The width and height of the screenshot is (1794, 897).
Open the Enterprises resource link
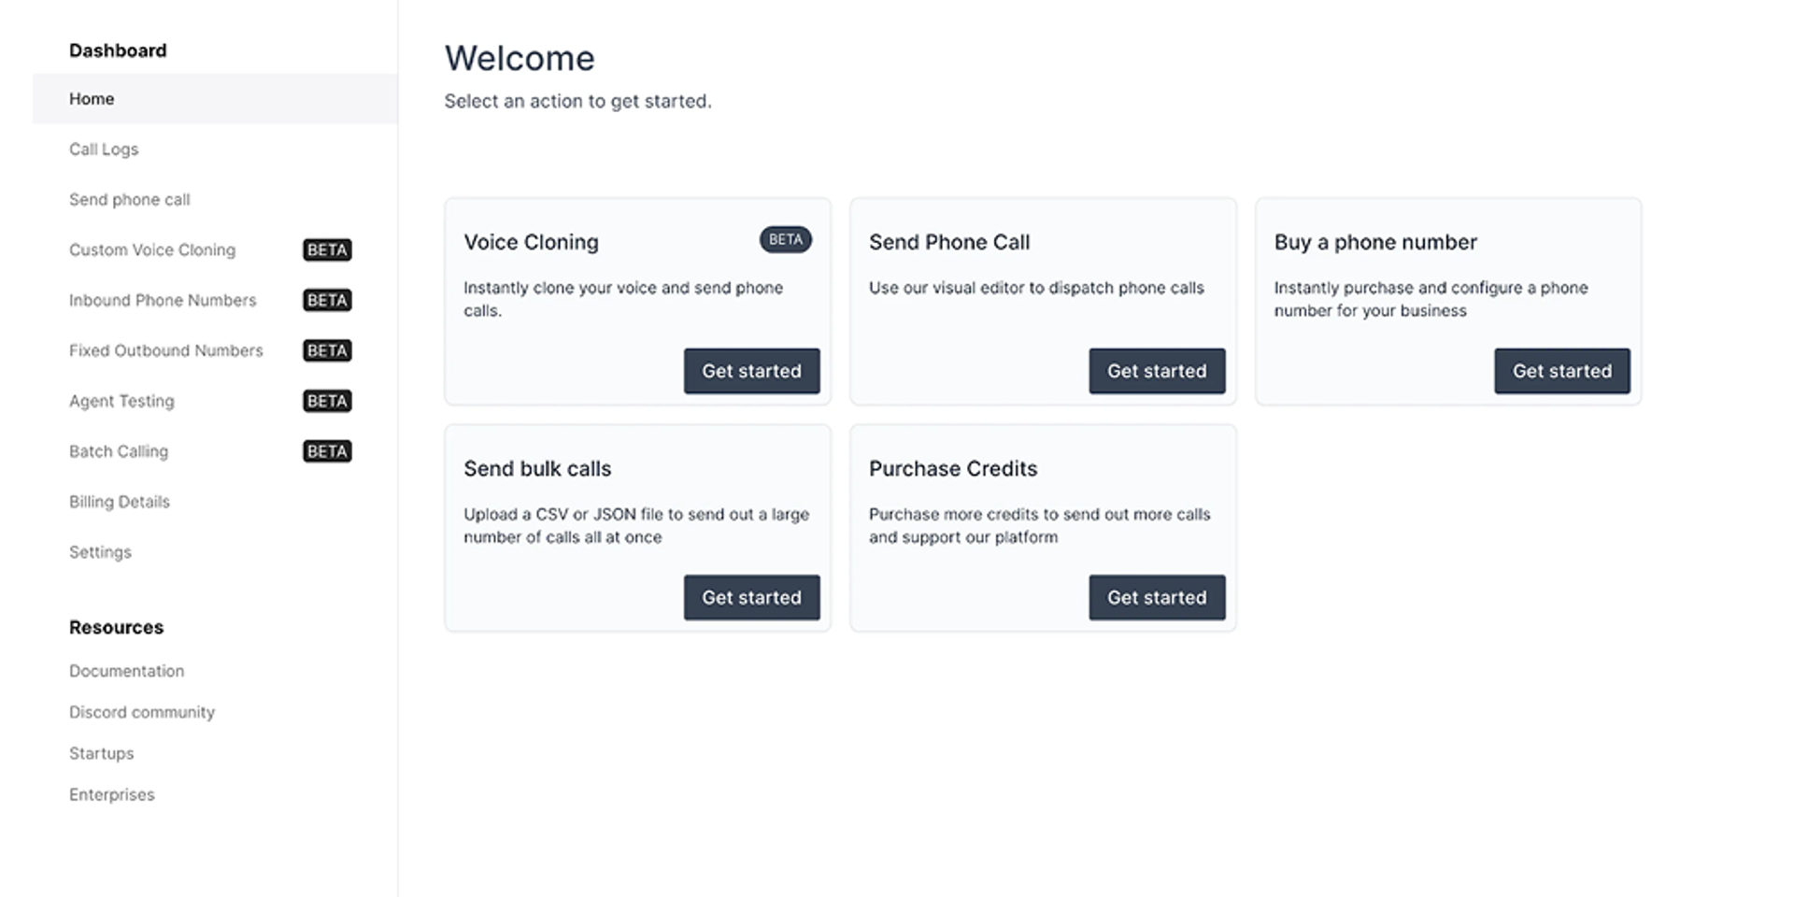[x=112, y=795]
